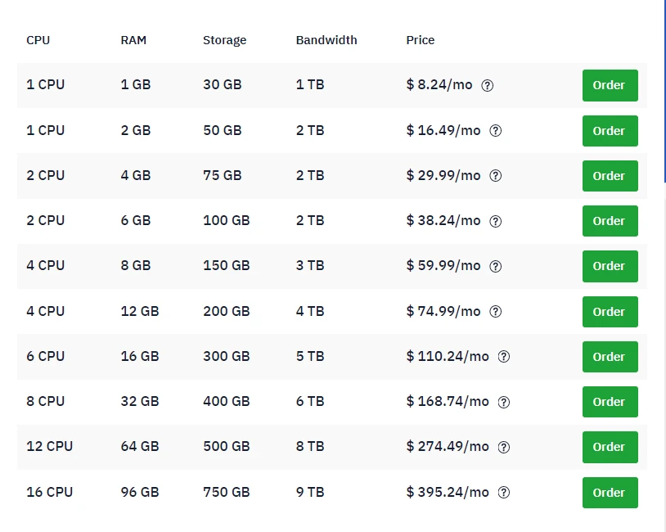
Task: Order the 1 CPU 1 GB plan
Action: tap(609, 85)
